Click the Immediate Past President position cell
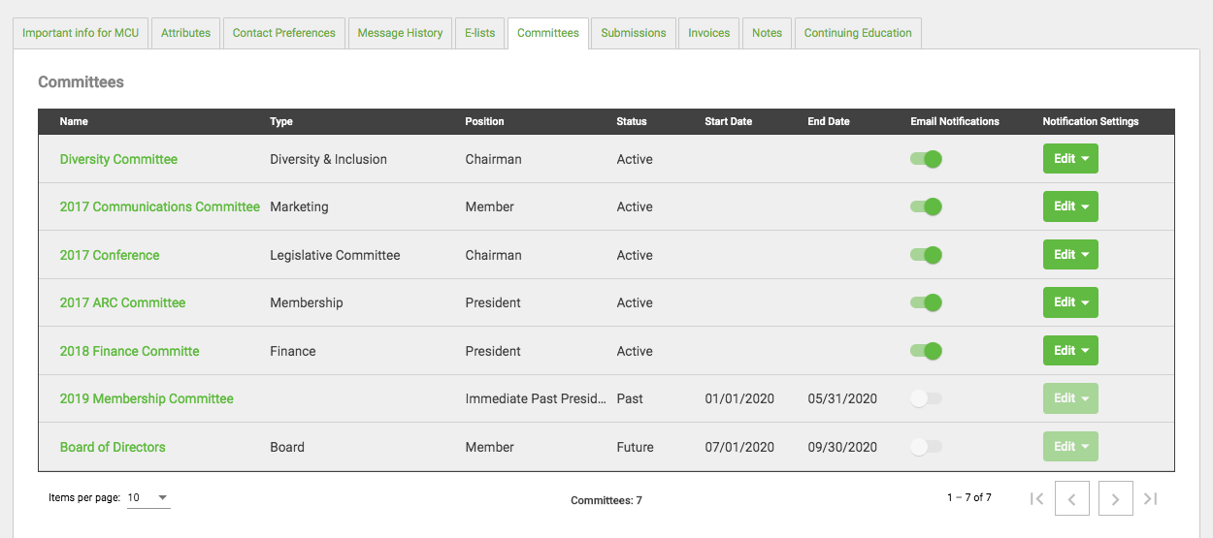The height and width of the screenshot is (538, 1213). pos(537,398)
